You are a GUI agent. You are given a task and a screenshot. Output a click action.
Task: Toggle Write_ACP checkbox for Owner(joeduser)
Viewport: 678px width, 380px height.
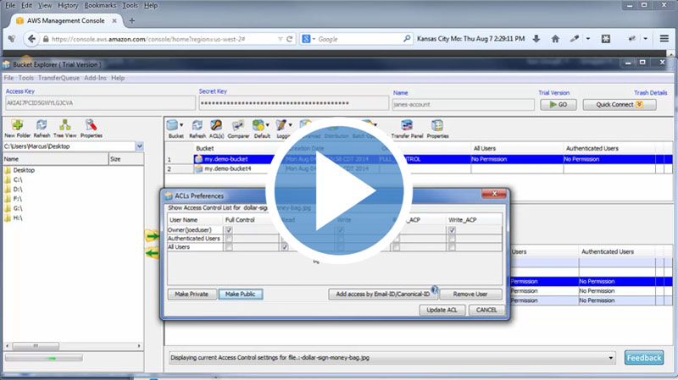coord(452,229)
